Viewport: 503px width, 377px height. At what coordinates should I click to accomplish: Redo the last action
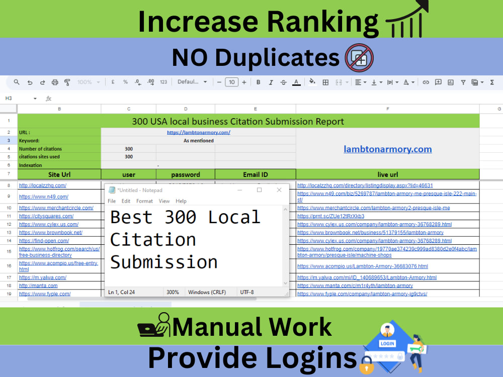[x=42, y=82]
